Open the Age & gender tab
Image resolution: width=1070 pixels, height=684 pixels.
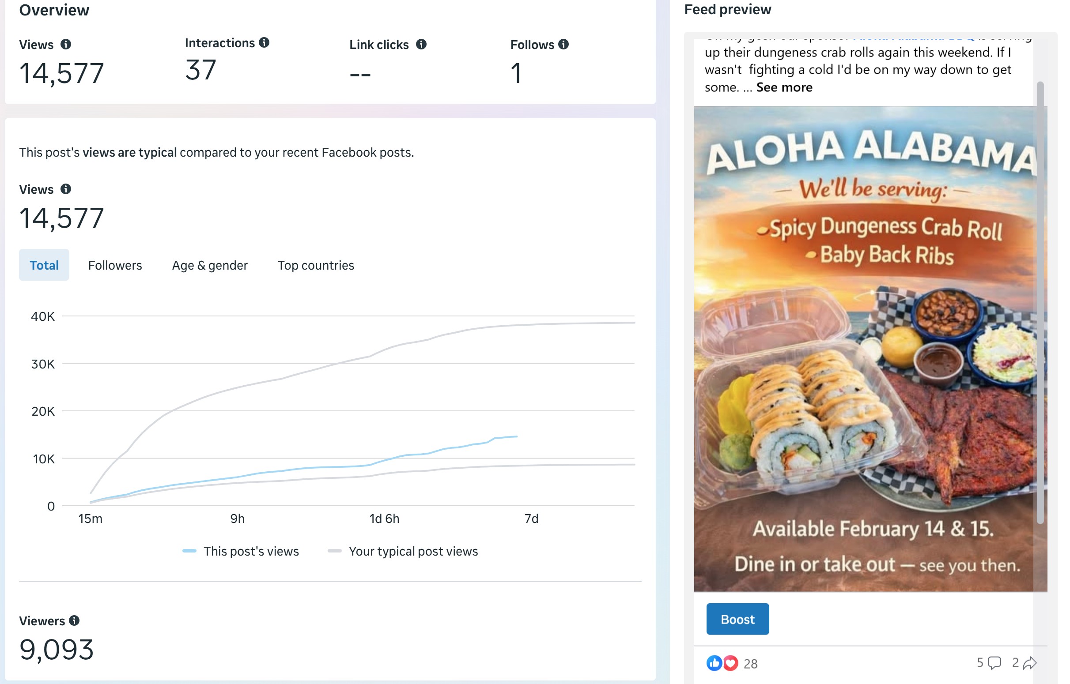210,265
